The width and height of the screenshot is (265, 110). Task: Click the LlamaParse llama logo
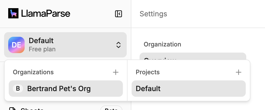pyautogui.click(x=13, y=14)
